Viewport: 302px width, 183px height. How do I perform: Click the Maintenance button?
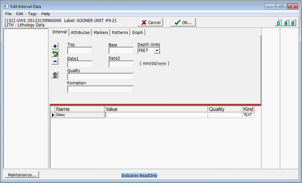coord(21,175)
